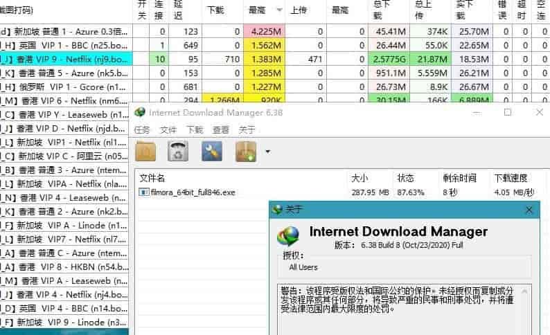
Task: Select the 新加坡 VIP1 - Netflix server row
Action: point(64,143)
